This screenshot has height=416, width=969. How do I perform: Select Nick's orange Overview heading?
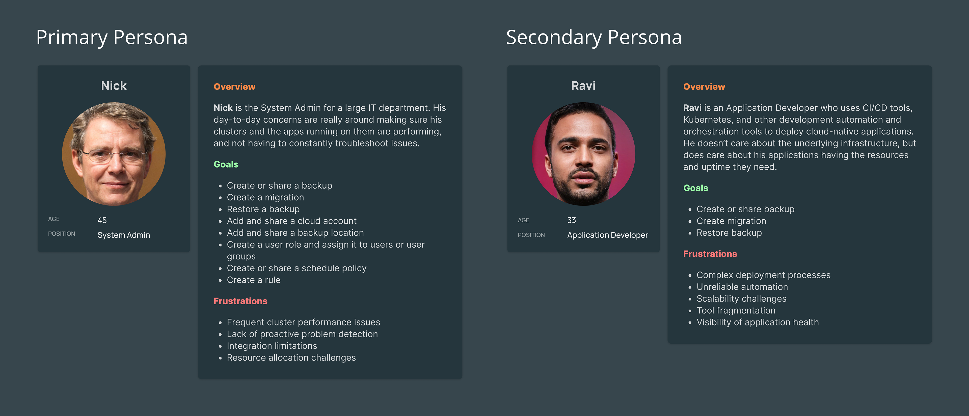pyautogui.click(x=234, y=87)
